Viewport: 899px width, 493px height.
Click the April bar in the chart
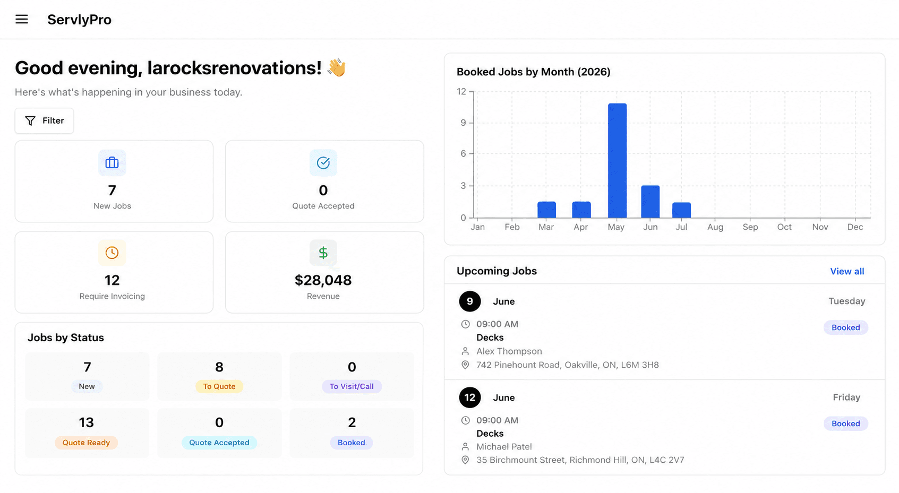pyautogui.click(x=581, y=210)
